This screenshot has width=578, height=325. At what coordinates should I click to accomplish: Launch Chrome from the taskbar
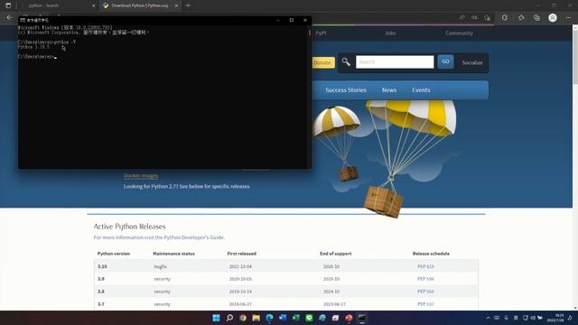[x=243, y=318]
